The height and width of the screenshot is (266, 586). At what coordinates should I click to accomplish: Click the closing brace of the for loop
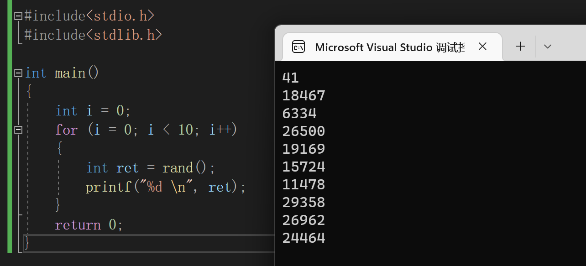click(58, 205)
